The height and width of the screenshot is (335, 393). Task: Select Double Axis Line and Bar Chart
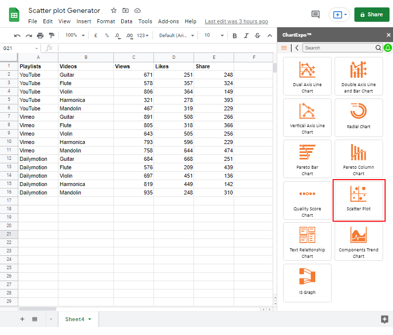pyautogui.click(x=359, y=76)
